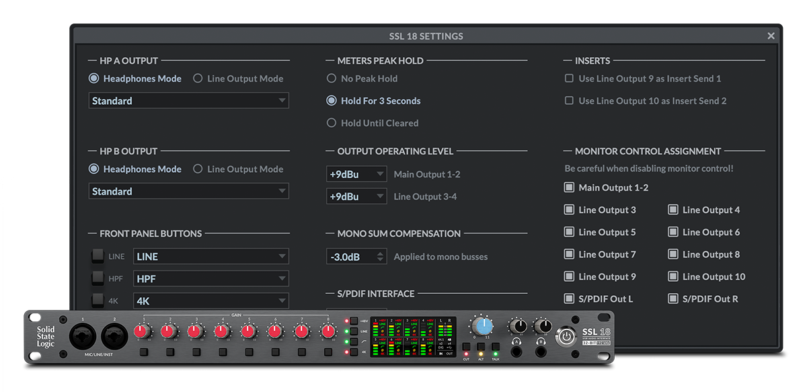
Task: Adjust the blue monitor volume knob
Action: pos(484,327)
